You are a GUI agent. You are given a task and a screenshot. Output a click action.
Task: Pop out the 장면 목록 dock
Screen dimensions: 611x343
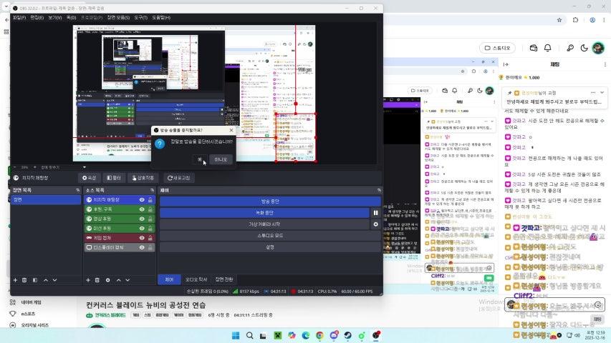pos(77,190)
